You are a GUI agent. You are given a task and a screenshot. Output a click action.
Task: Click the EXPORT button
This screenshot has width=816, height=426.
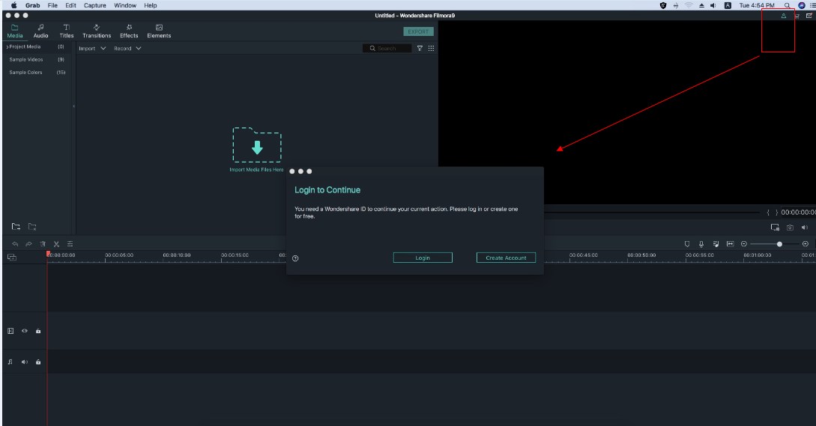pyautogui.click(x=418, y=31)
